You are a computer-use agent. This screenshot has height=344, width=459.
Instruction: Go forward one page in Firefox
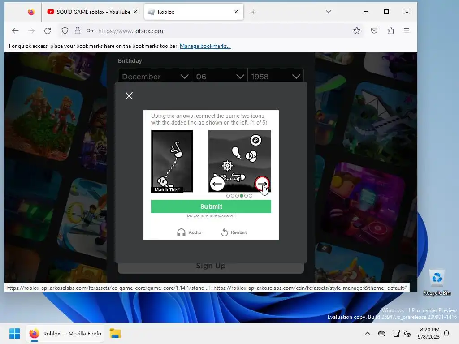(31, 31)
